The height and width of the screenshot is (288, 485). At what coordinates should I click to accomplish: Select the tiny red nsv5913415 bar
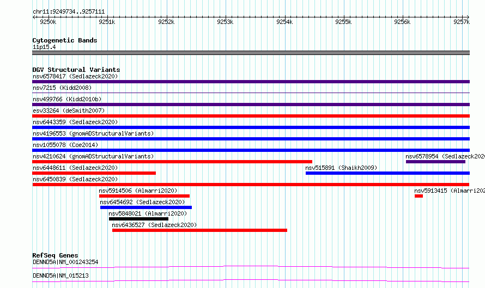coord(419,196)
